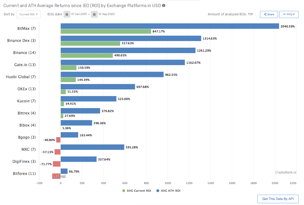304x205 pixels.
Task: Click DigiFinex blue bar 337.64%
Action: point(79,159)
